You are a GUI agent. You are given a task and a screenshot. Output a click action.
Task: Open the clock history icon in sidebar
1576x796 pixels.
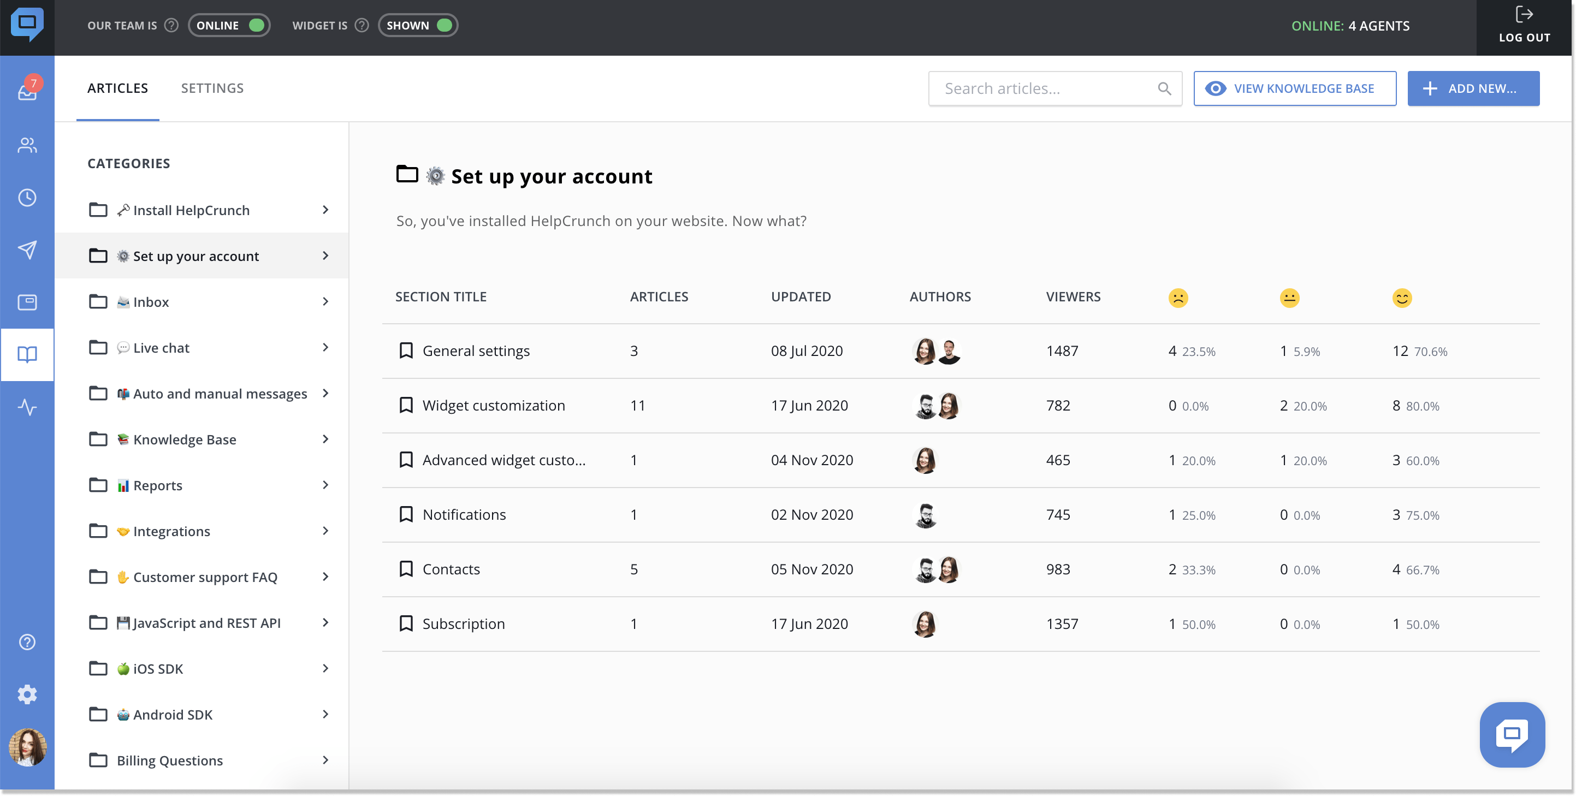pos(27,198)
